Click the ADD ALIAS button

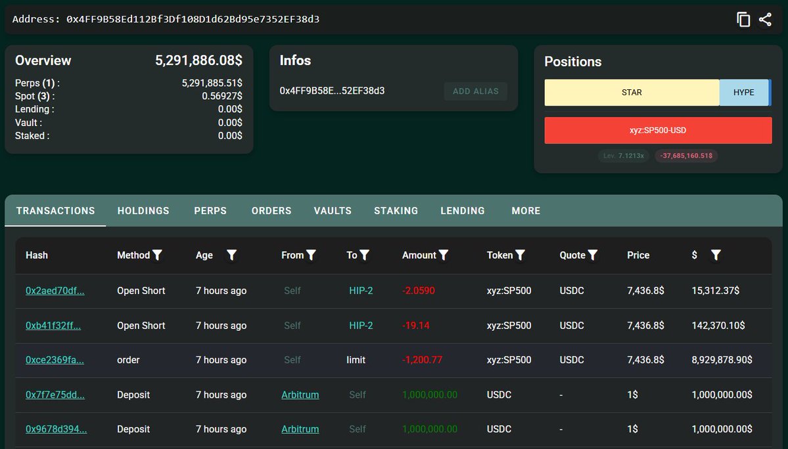(475, 91)
